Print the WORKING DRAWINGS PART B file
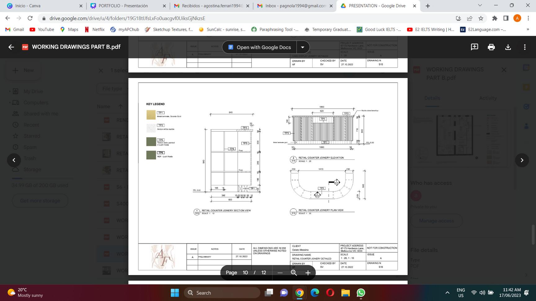The width and height of the screenshot is (536, 301). 491,47
